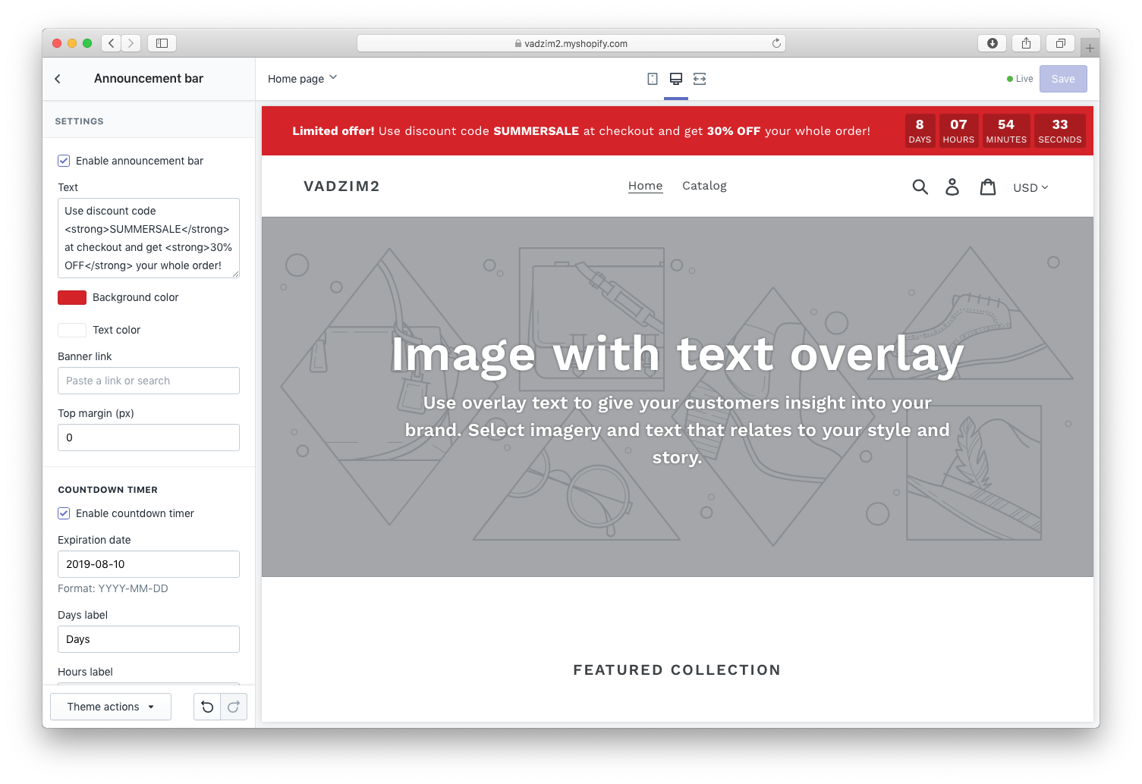Uncheck Enable countdown timer
The width and height of the screenshot is (1142, 784).
(64, 513)
